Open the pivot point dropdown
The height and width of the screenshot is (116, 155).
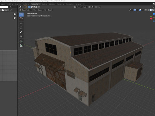coord(86,7)
